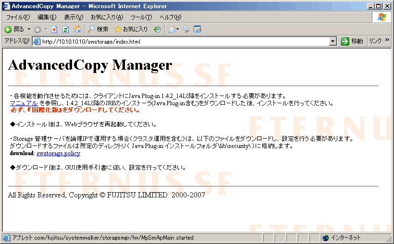The image size is (394, 244).
Task: Click the window resize grip corner
Action: click(x=388, y=238)
